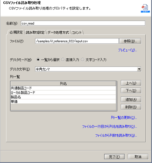Select 文字コード入力 delimiter mode radio button
Image resolution: width=152 pixels, height=163 pixels.
(x=83, y=60)
